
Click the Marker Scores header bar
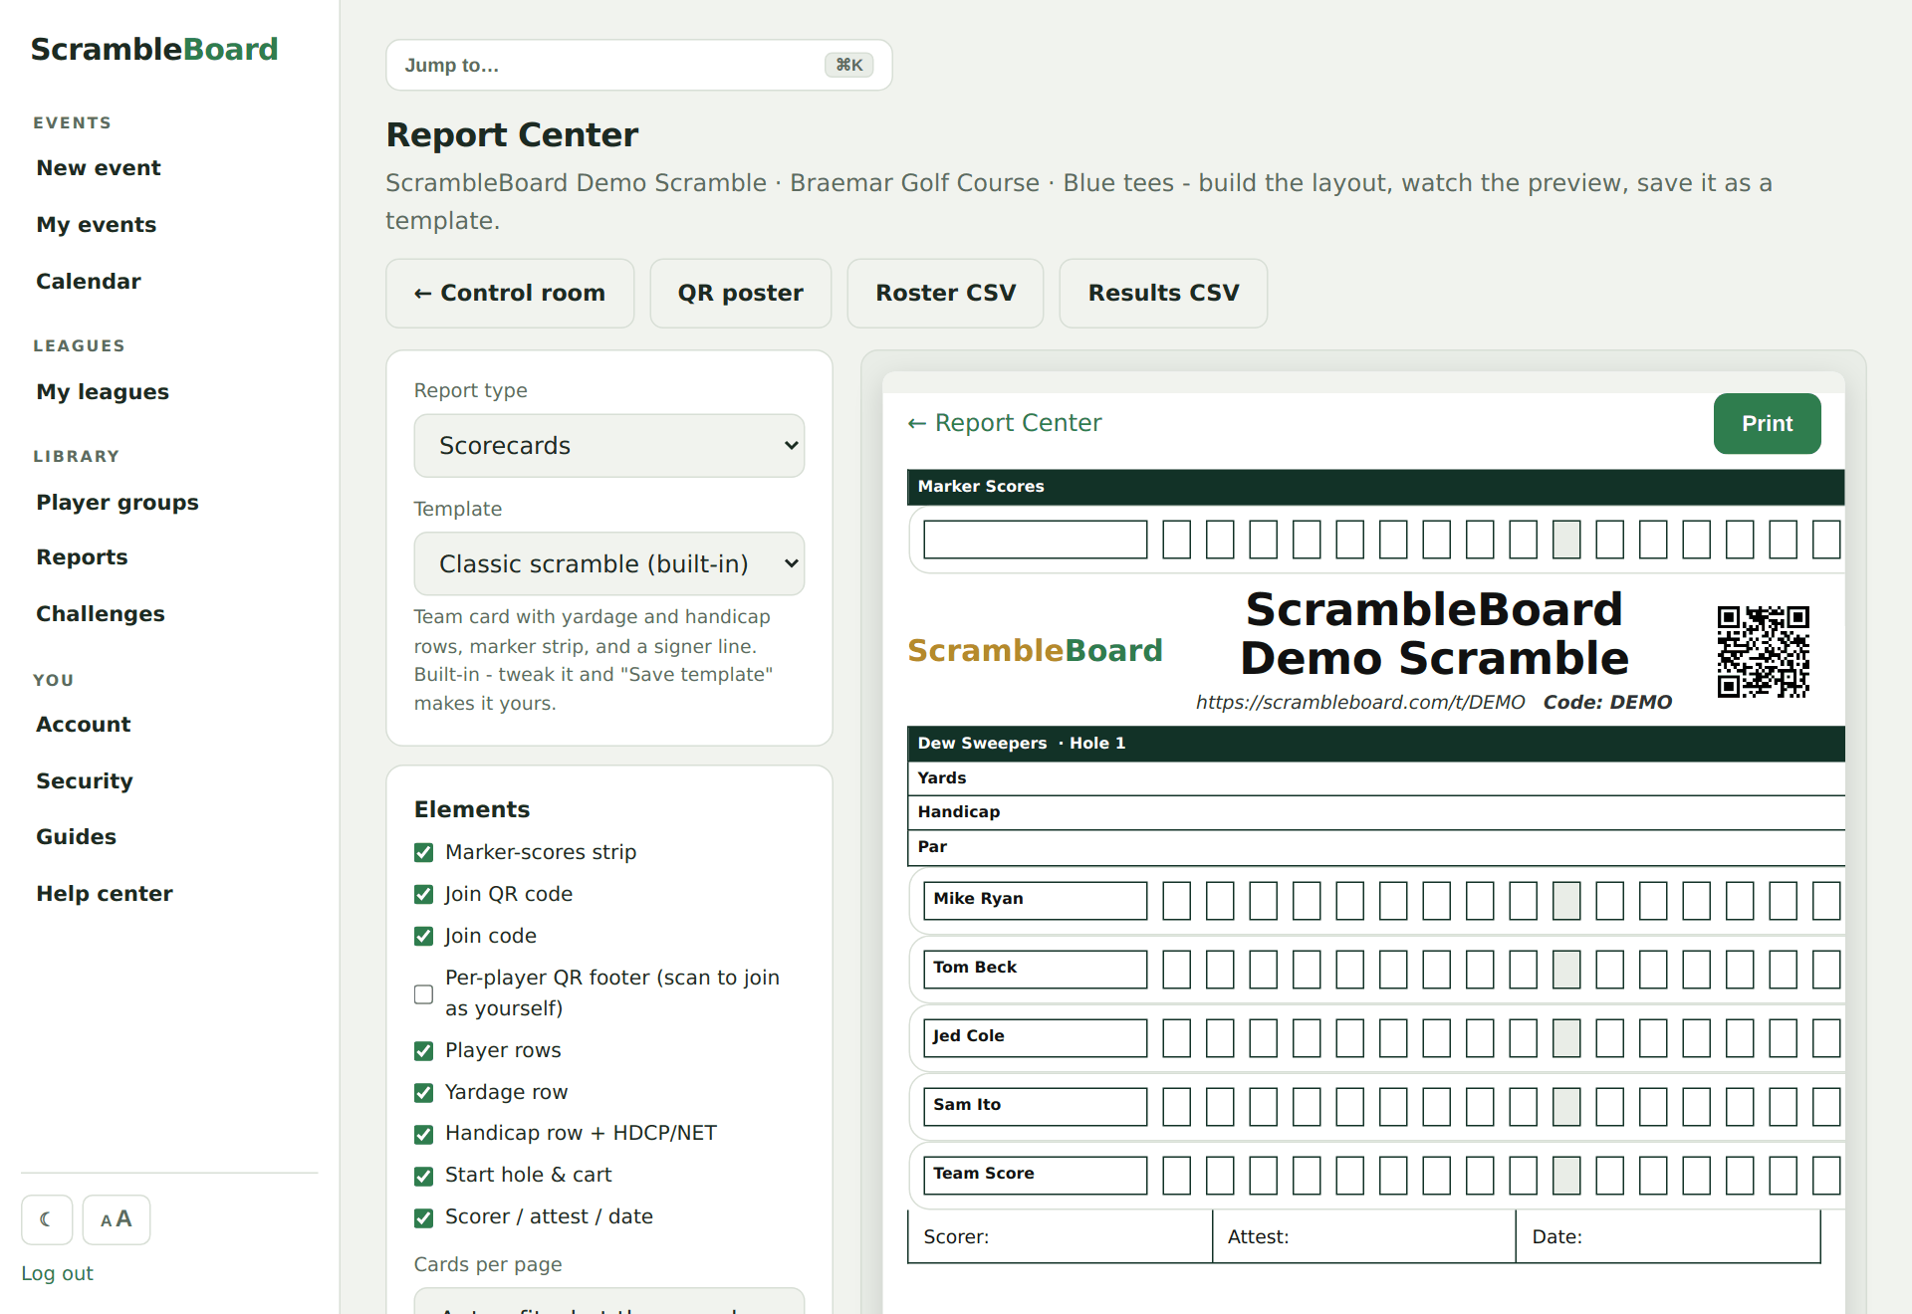1376,487
